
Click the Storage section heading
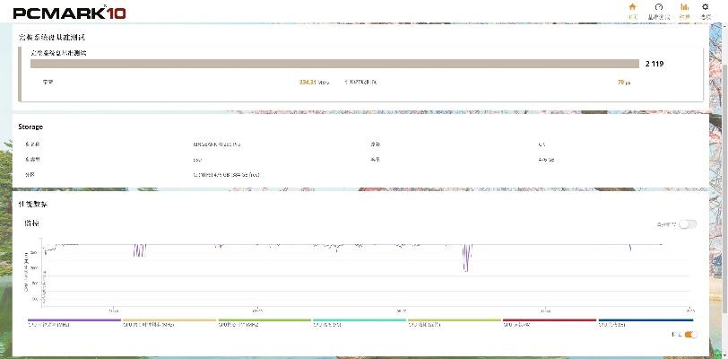tap(30, 127)
